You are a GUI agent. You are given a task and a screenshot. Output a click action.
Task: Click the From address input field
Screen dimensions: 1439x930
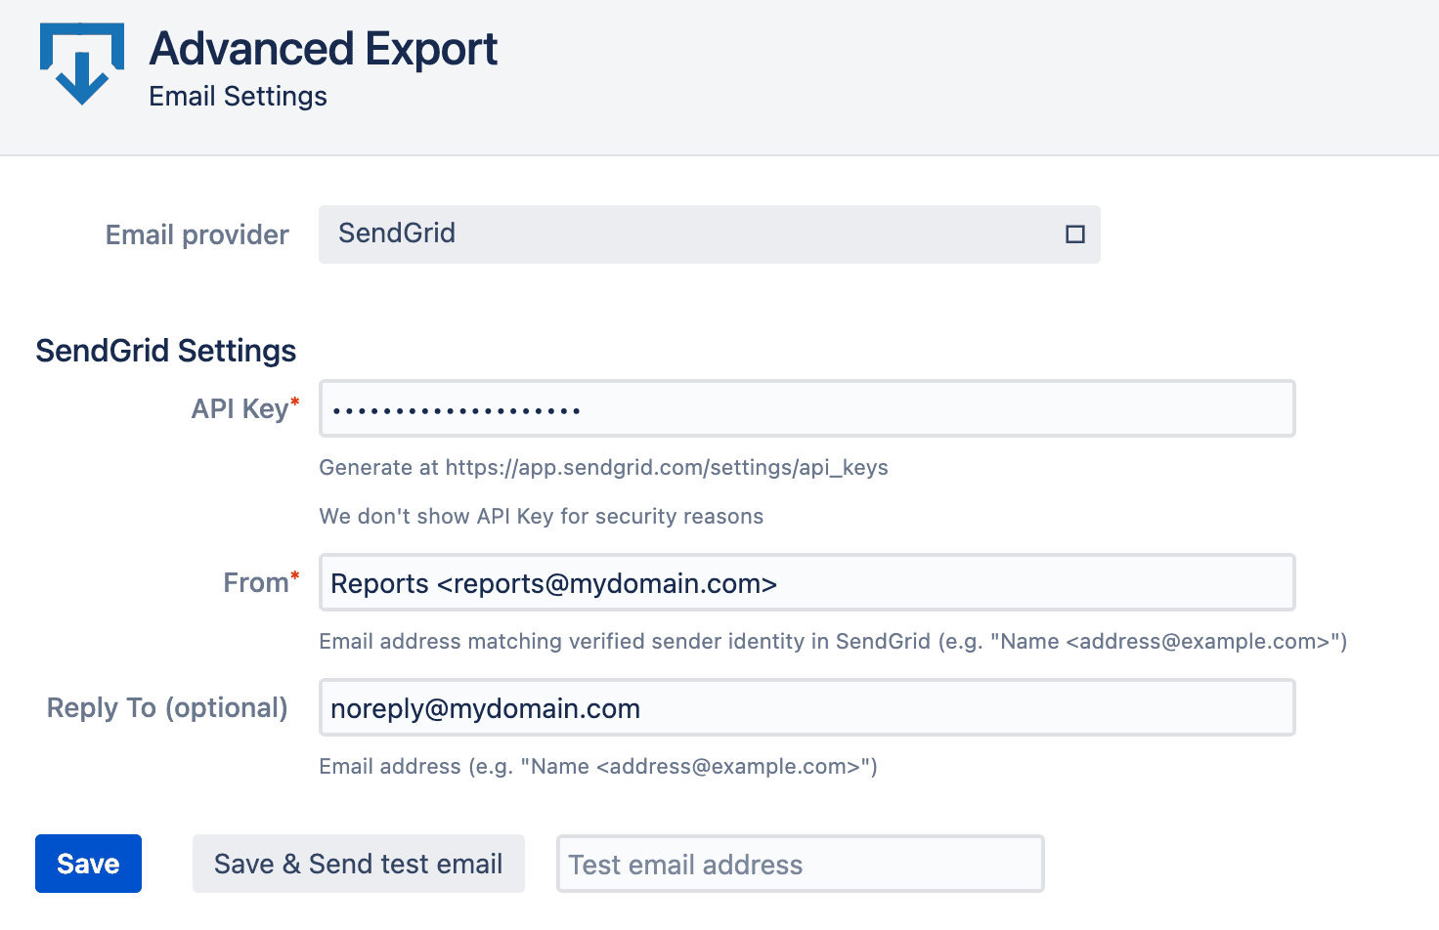coord(807,582)
